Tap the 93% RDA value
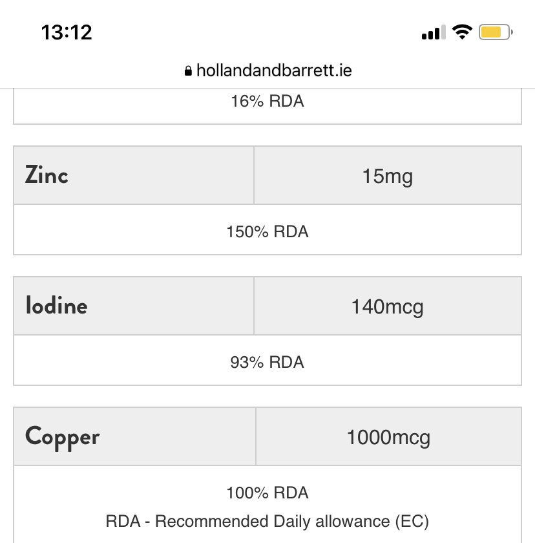Viewport: 535px width, 543px height. (x=267, y=362)
